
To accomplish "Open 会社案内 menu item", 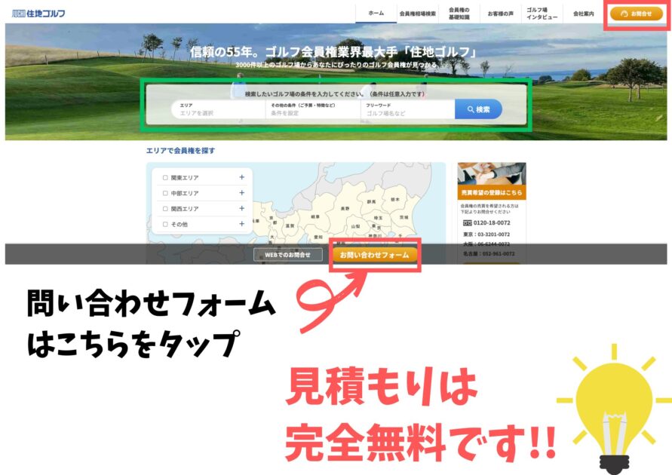I will [583, 14].
